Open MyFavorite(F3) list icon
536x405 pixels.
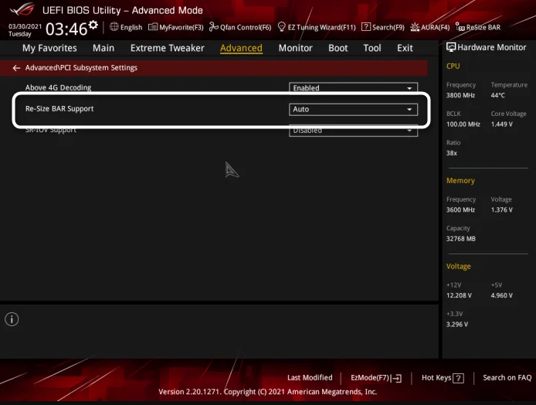coord(152,27)
